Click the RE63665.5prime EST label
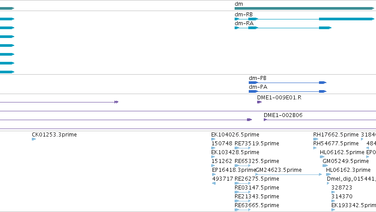The height and width of the screenshot is (212, 376). (257, 205)
